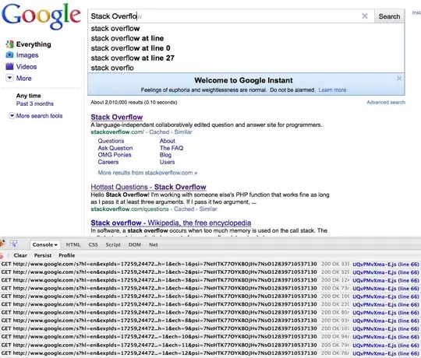
Task: Open Similar link for stackoverflow.com/questions
Action: pos(208,209)
